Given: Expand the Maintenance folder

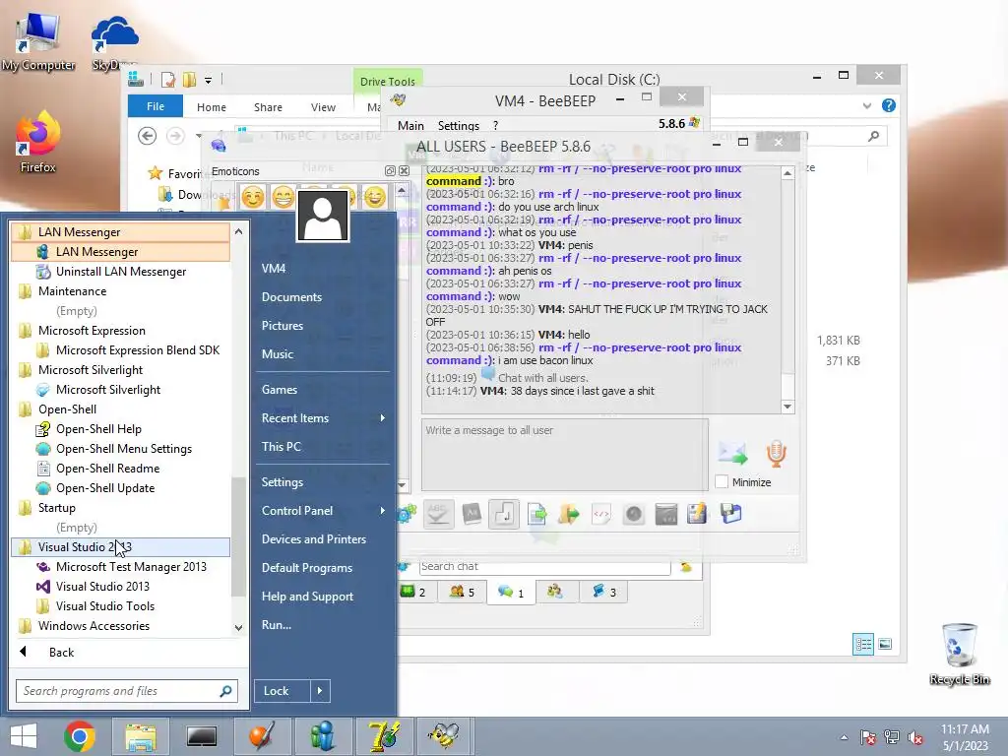Looking at the screenshot, I should coord(121,291).
